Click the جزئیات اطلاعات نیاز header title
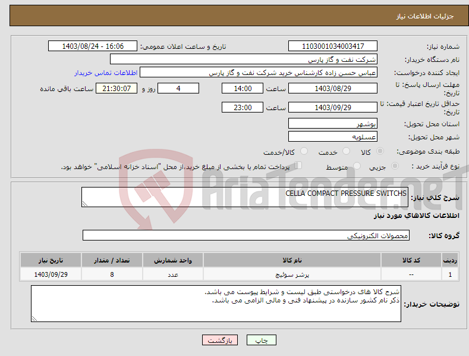This screenshot has height=356, width=469. 425,16
